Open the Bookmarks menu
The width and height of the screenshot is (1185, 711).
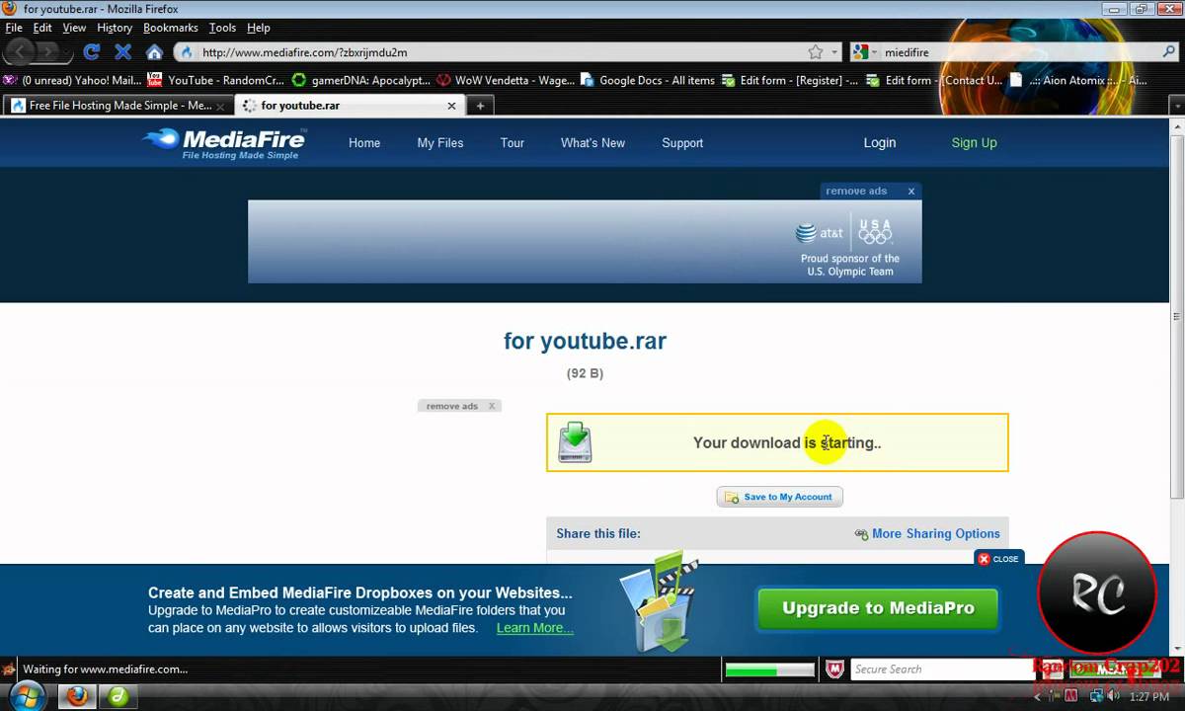171,28
